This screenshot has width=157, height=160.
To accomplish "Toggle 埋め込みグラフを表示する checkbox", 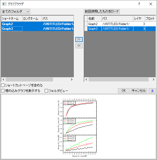I will point(3,91).
